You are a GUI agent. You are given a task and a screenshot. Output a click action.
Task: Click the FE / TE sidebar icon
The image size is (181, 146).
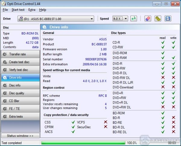(5, 109)
